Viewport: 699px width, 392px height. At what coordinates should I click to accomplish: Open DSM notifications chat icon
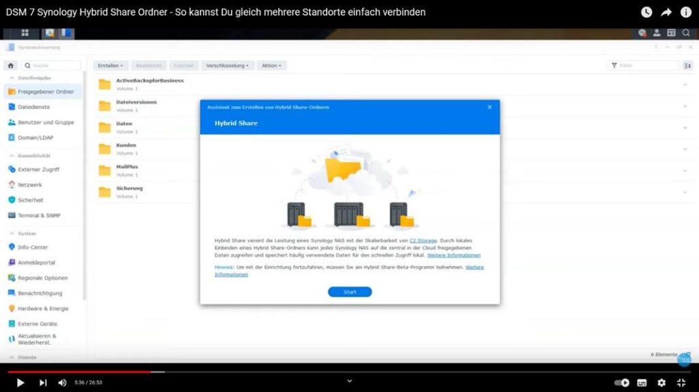(x=642, y=33)
